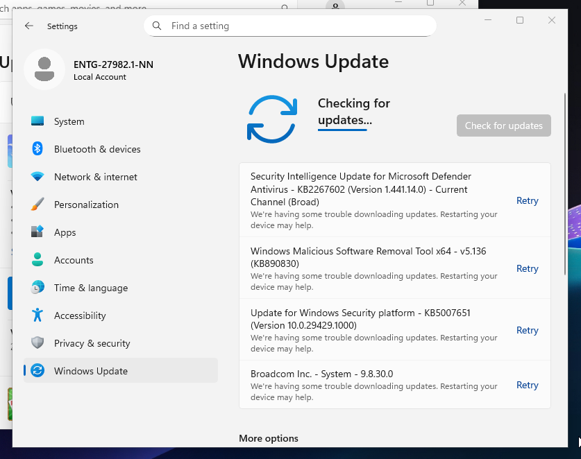Screen dimensions: 581x459
Task: Retry Windows Security platform KB5007651 update
Action: click(x=528, y=330)
